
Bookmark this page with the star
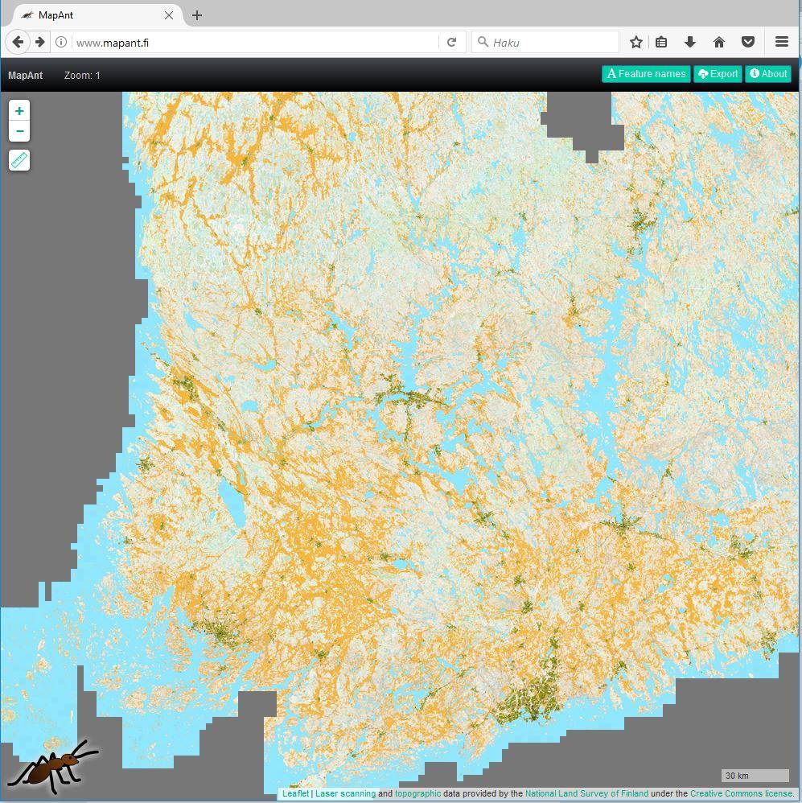click(x=636, y=42)
